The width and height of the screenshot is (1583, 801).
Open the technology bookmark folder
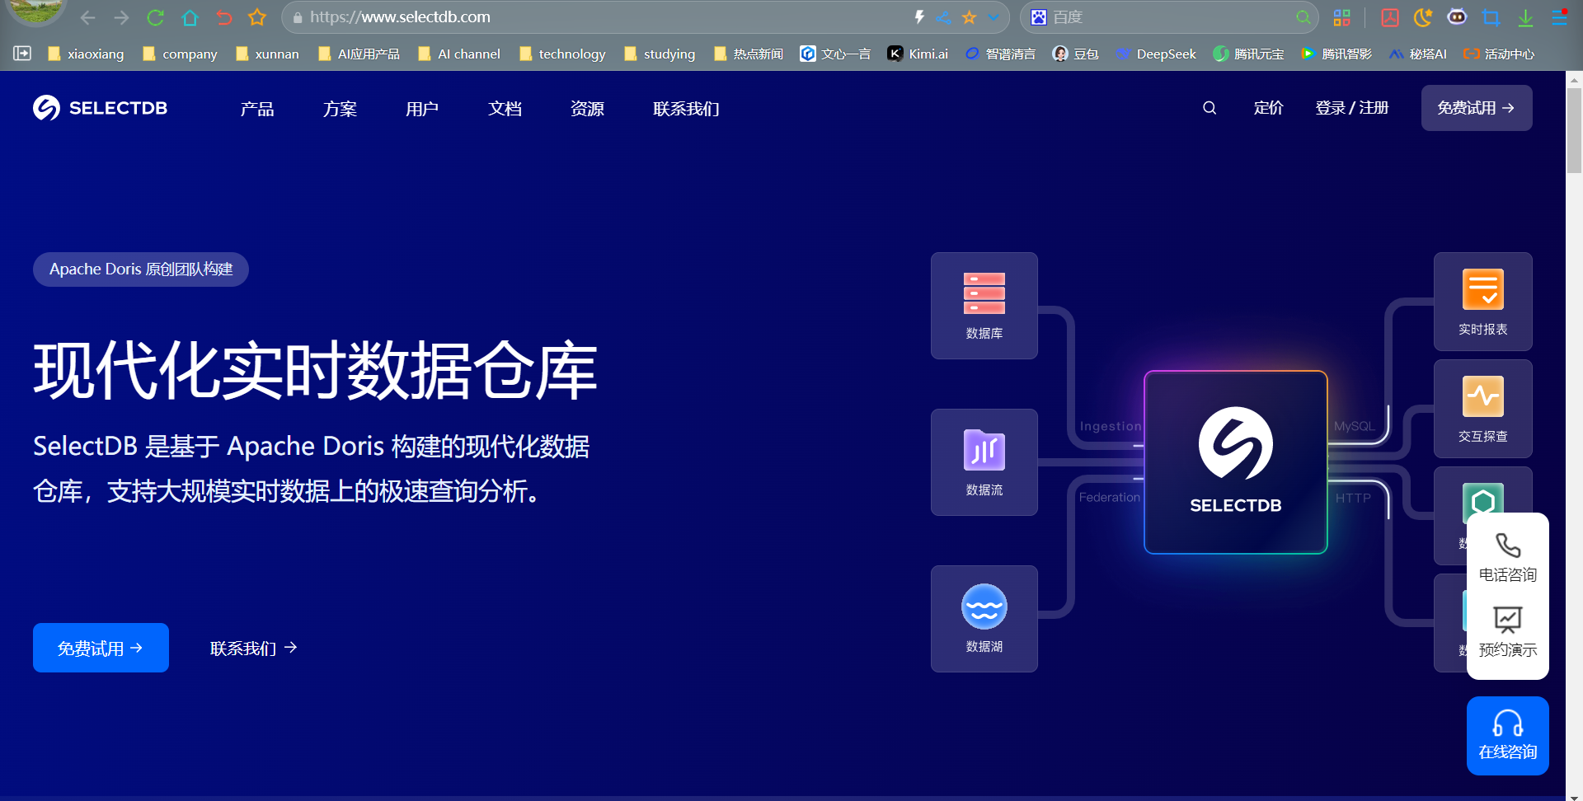click(562, 54)
